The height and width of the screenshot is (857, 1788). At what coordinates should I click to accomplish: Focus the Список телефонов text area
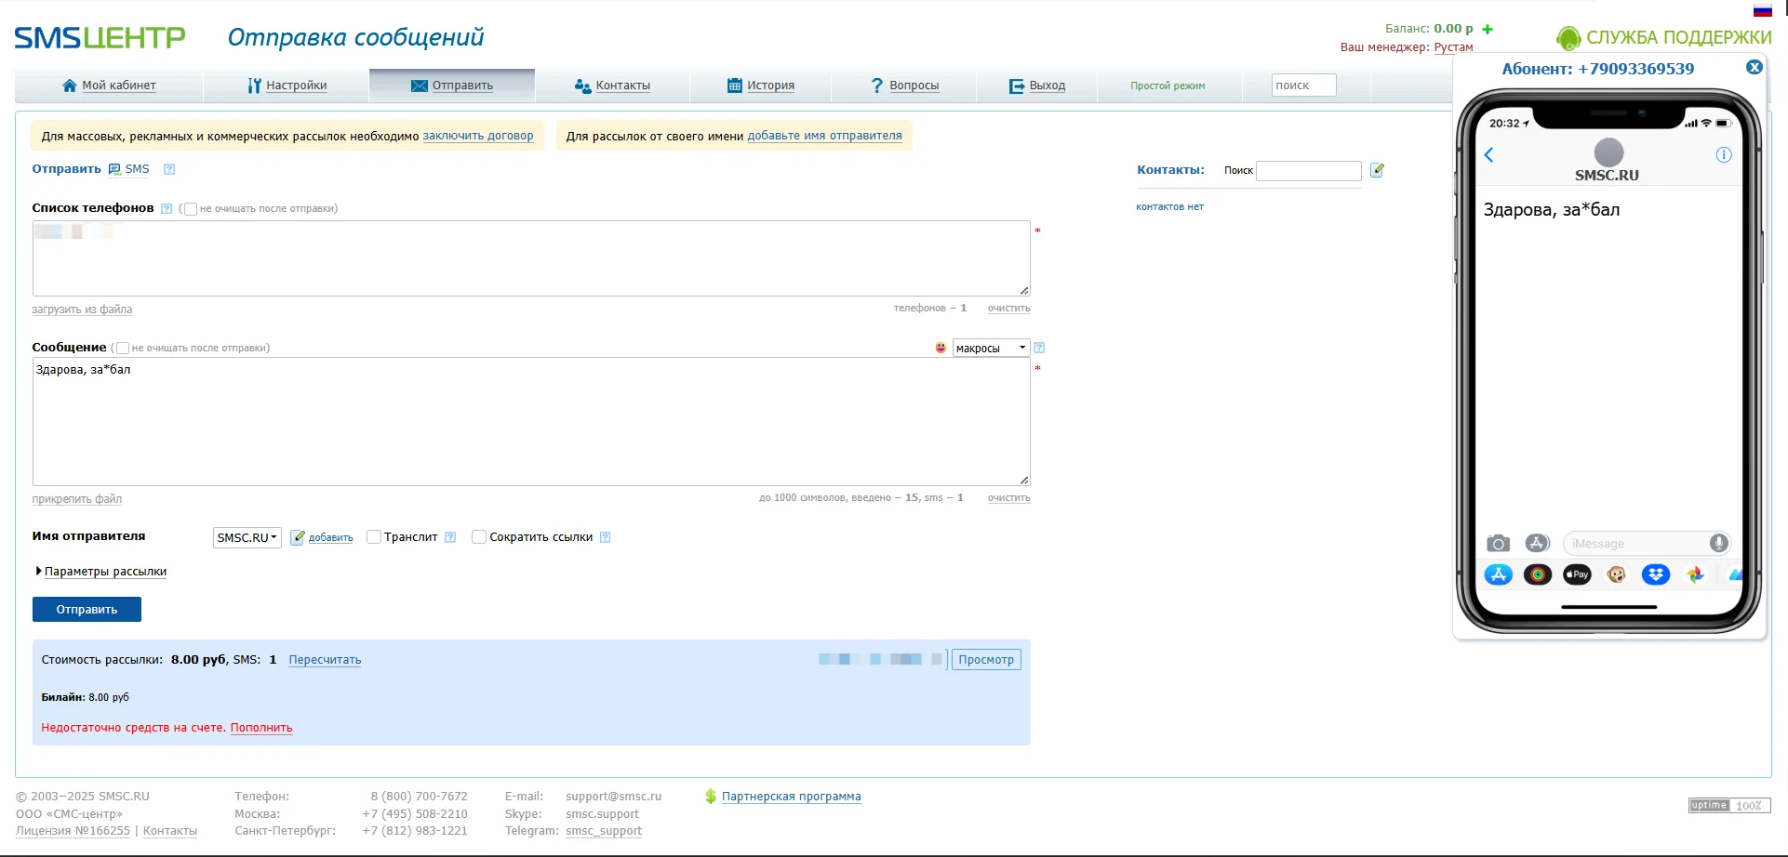click(531, 258)
